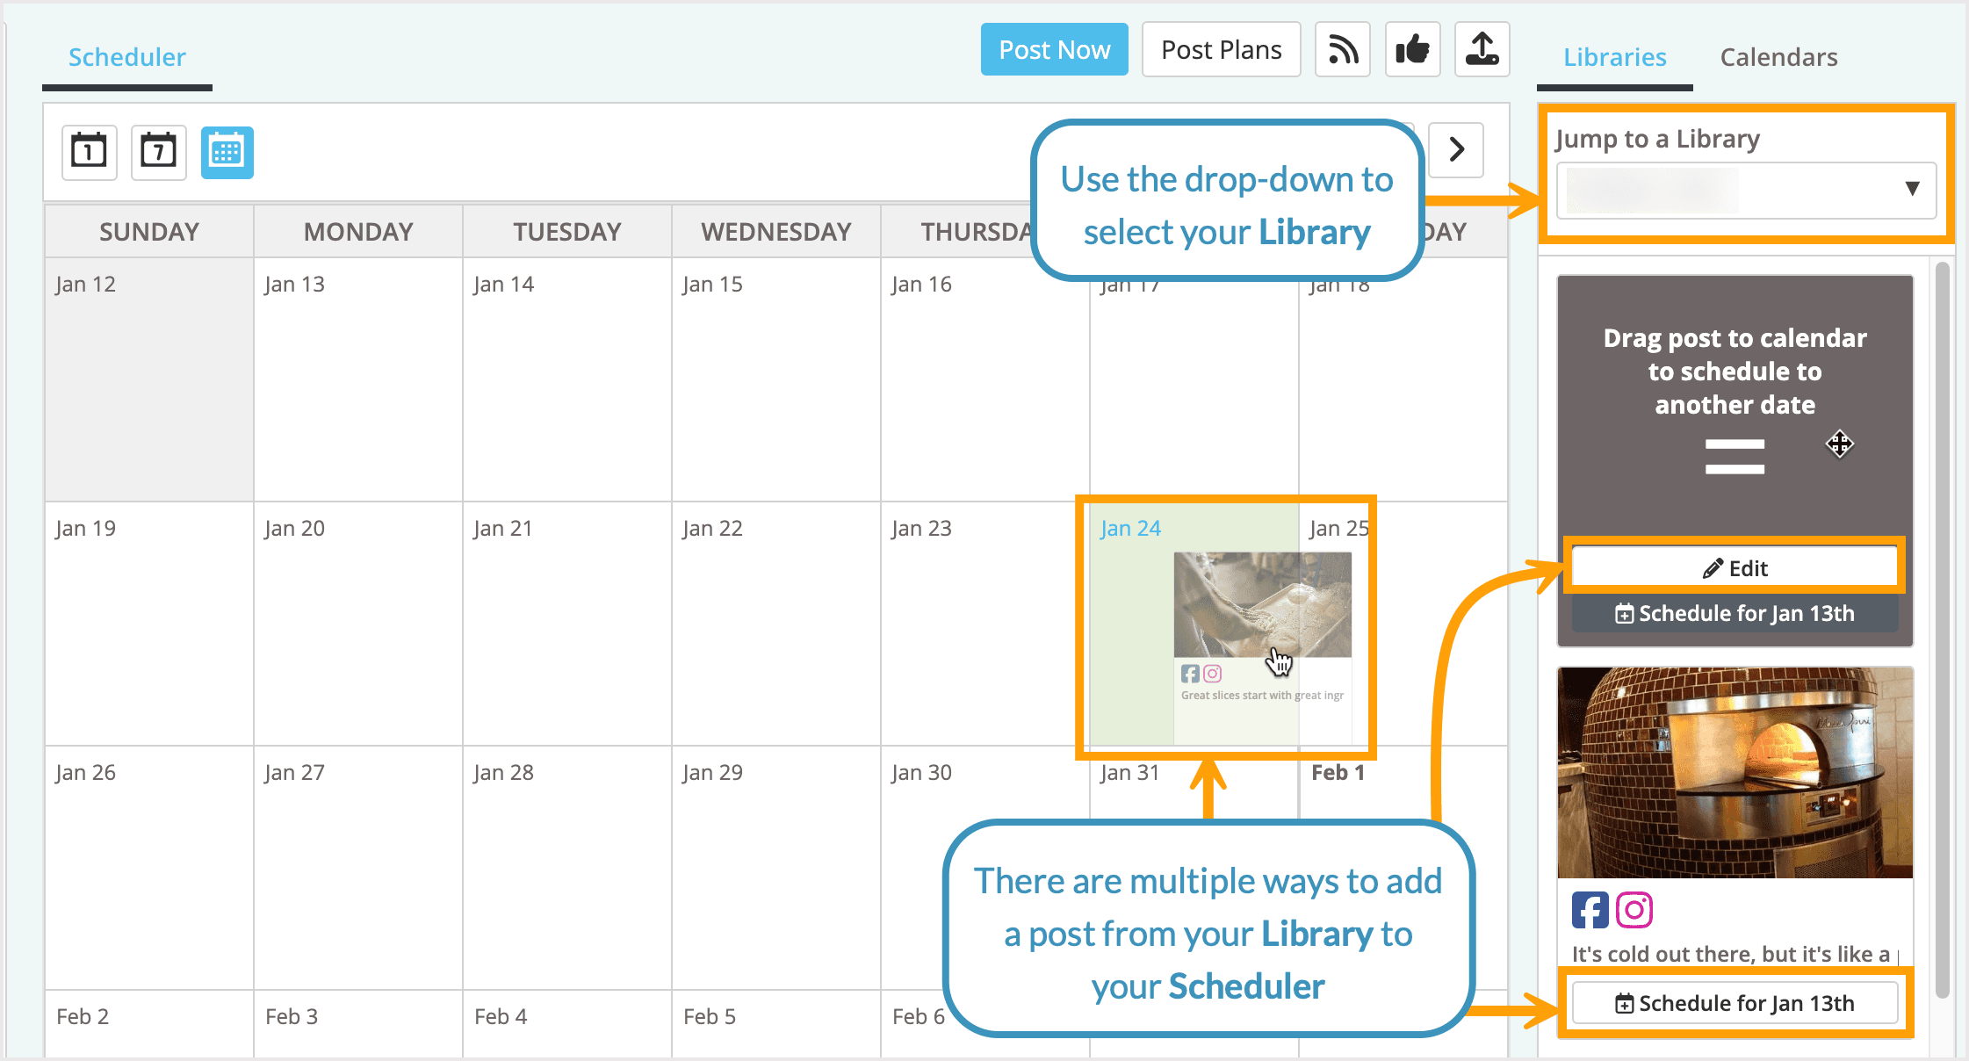
Task: Open Post Plans
Action: click(1221, 49)
